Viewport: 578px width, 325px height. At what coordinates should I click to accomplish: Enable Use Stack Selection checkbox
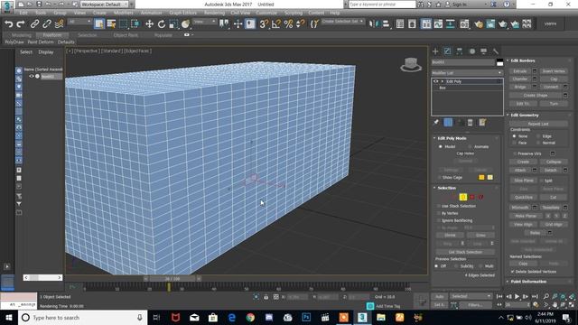tap(439, 206)
